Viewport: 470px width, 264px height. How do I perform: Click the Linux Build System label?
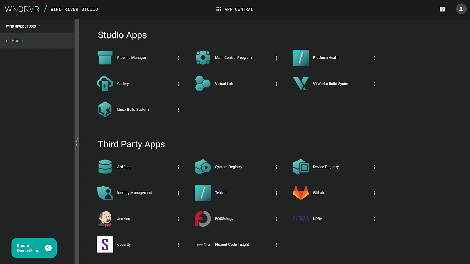(x=133, y=110)
